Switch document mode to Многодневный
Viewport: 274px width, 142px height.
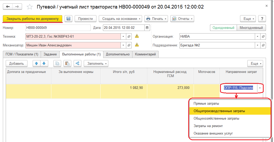tap(251, 28)
